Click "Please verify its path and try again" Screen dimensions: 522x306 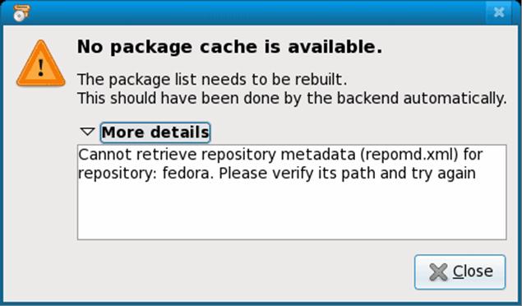tap(347, 174)
